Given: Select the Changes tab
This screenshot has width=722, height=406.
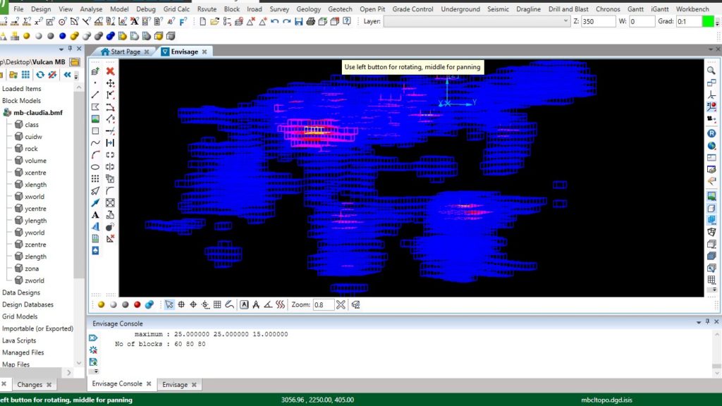Looking at the screenshot, I should tap(30, 384).
